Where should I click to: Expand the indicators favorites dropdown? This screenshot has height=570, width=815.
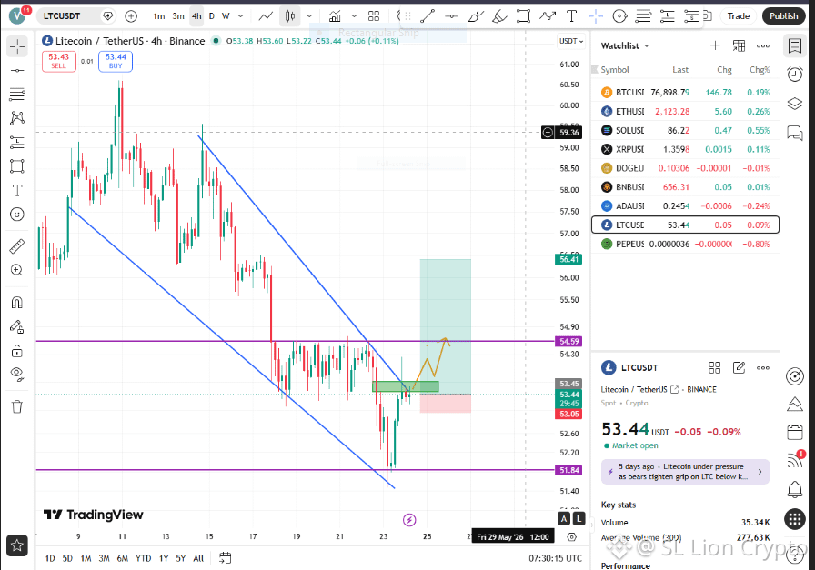(x=354, y=16)
